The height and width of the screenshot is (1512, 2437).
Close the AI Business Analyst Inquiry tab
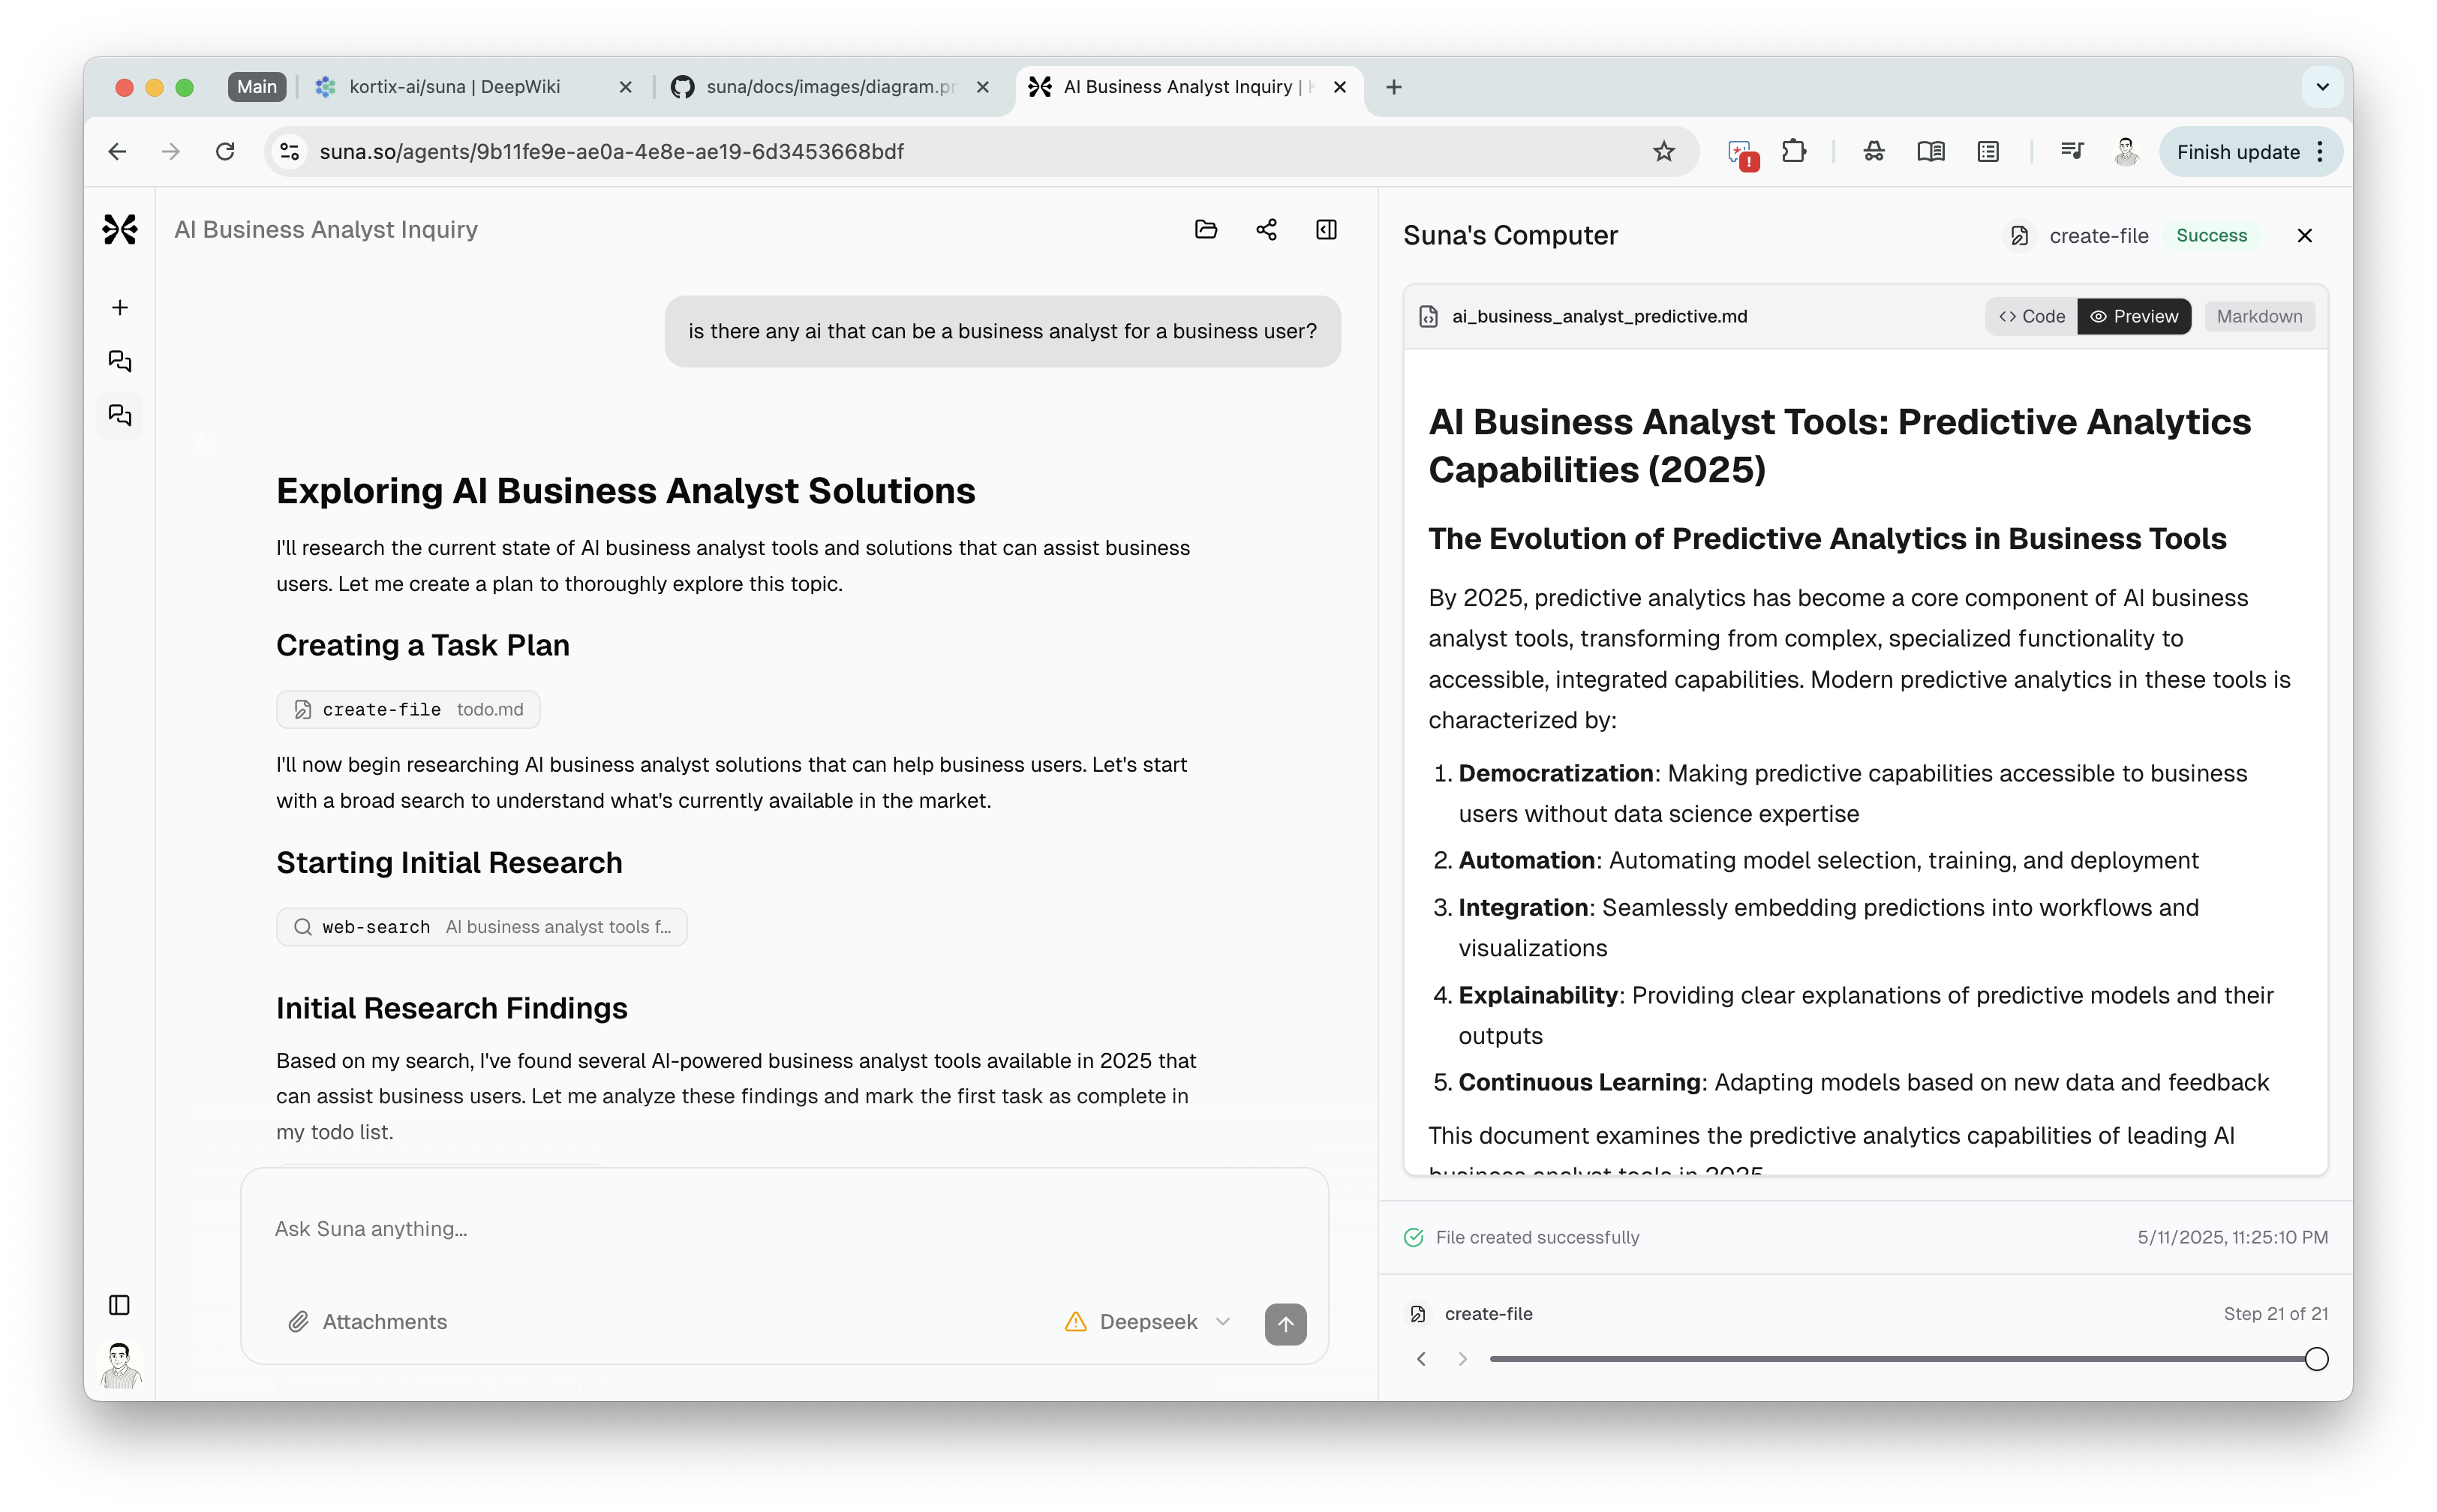(x=1341, y=87)
